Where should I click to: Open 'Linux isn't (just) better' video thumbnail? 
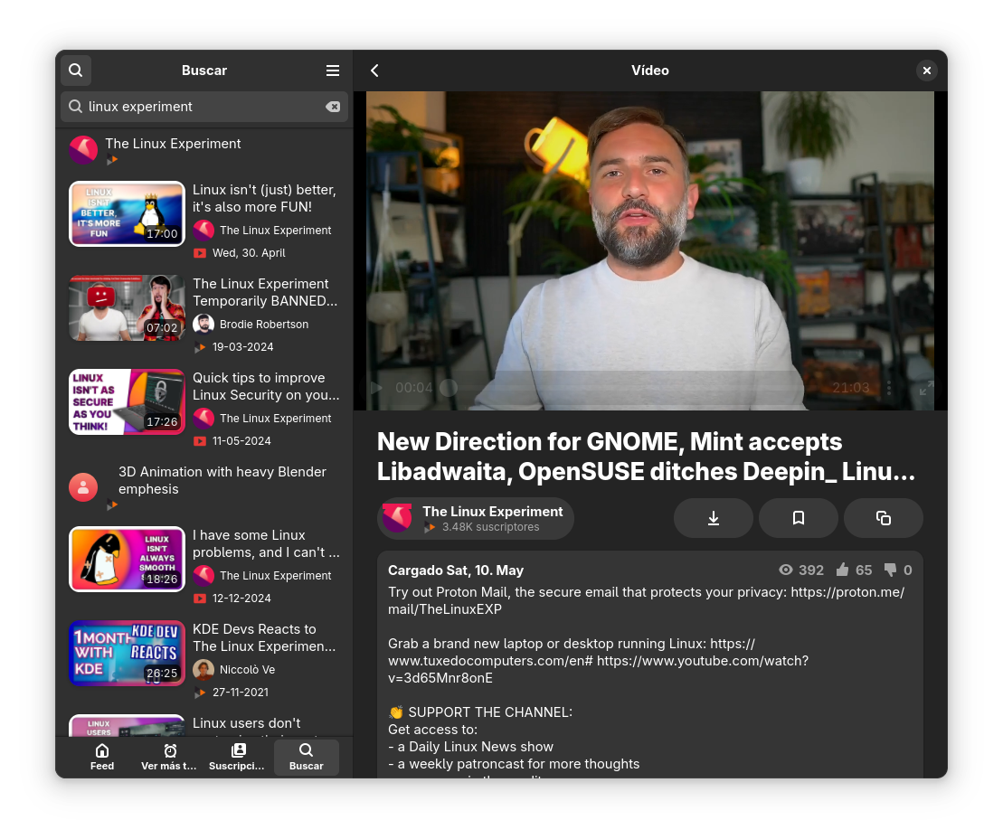pos(127,213)
